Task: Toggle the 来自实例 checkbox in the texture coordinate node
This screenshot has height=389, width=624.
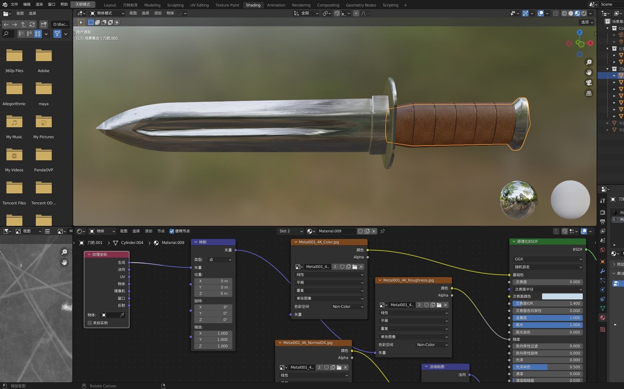Action: coord(90,323)
